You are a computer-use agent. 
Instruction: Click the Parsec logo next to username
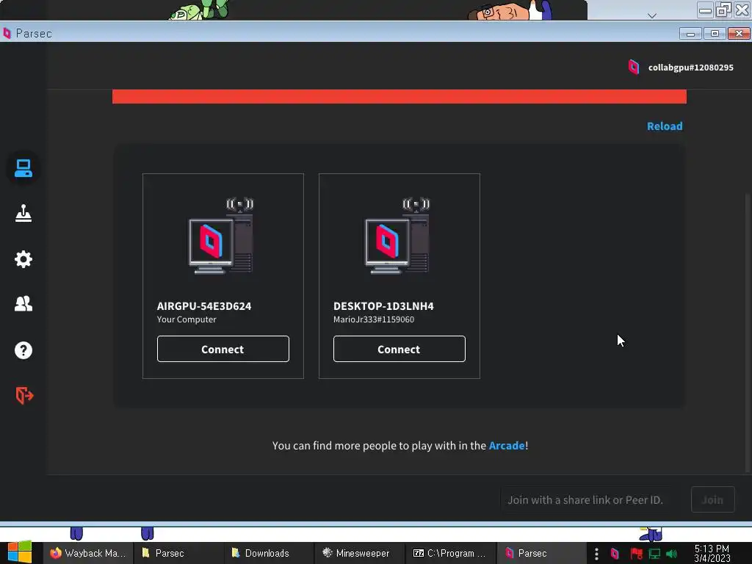point(634,67)
